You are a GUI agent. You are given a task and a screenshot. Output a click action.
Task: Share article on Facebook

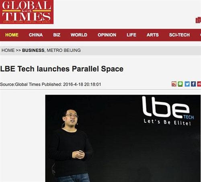pos(193,84)
